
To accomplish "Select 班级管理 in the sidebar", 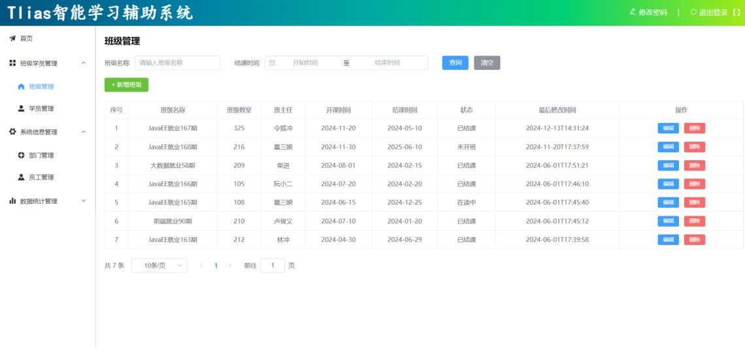I will pos(41,86).
